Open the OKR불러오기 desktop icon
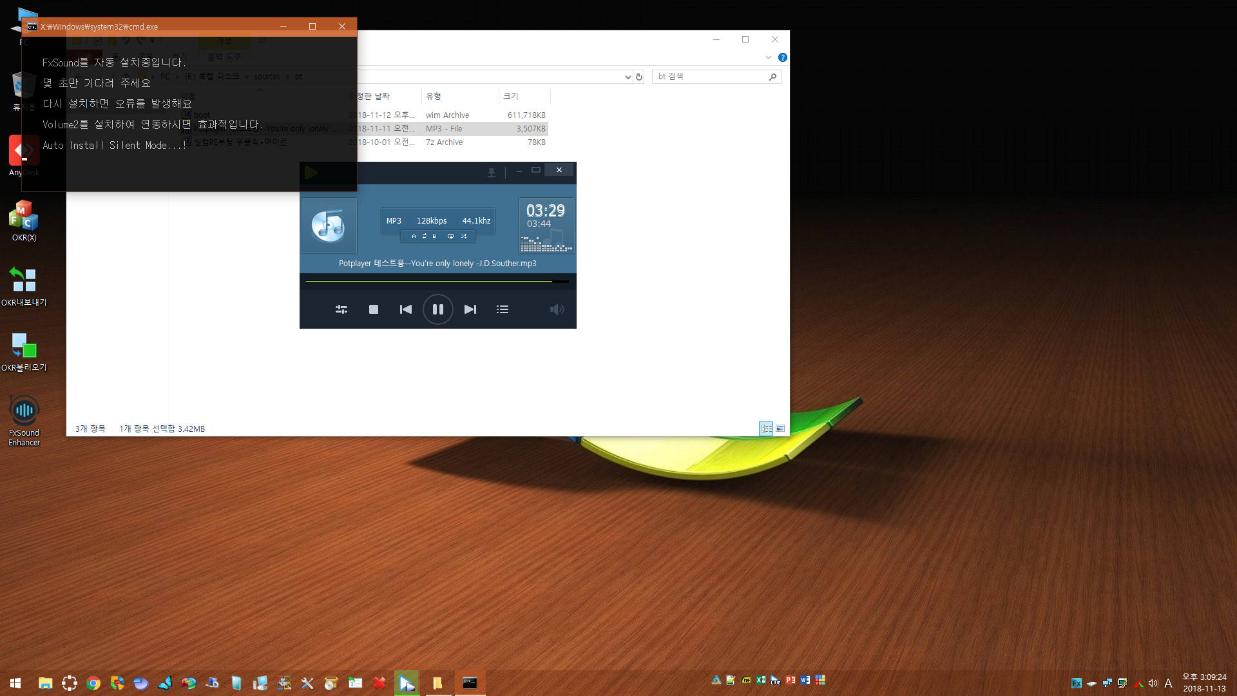The image size is (1237, 696). (24, 352)
